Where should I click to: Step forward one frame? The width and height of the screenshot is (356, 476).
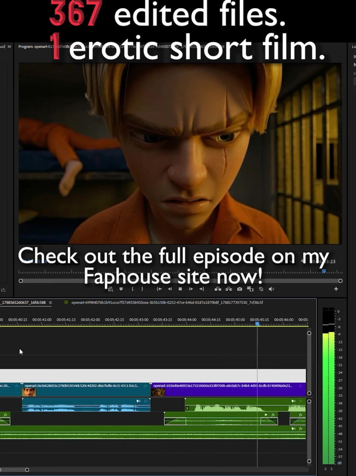191,289
